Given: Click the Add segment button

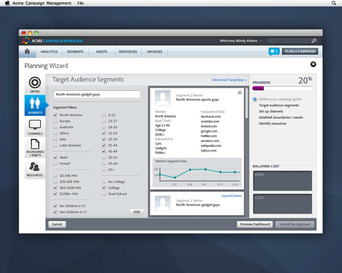Looking at the screenshot, I should pyautogui.click(x=137, y=212).
